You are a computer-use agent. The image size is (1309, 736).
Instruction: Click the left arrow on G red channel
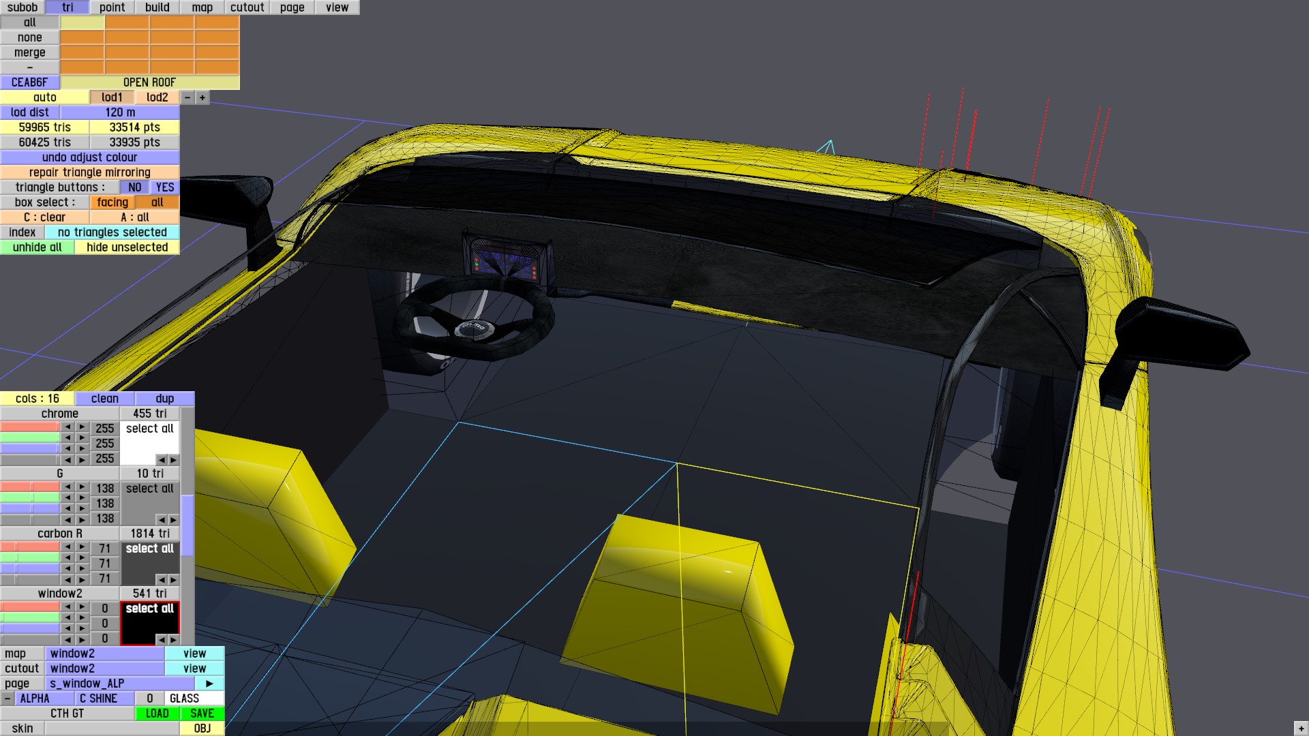(67, 487)
